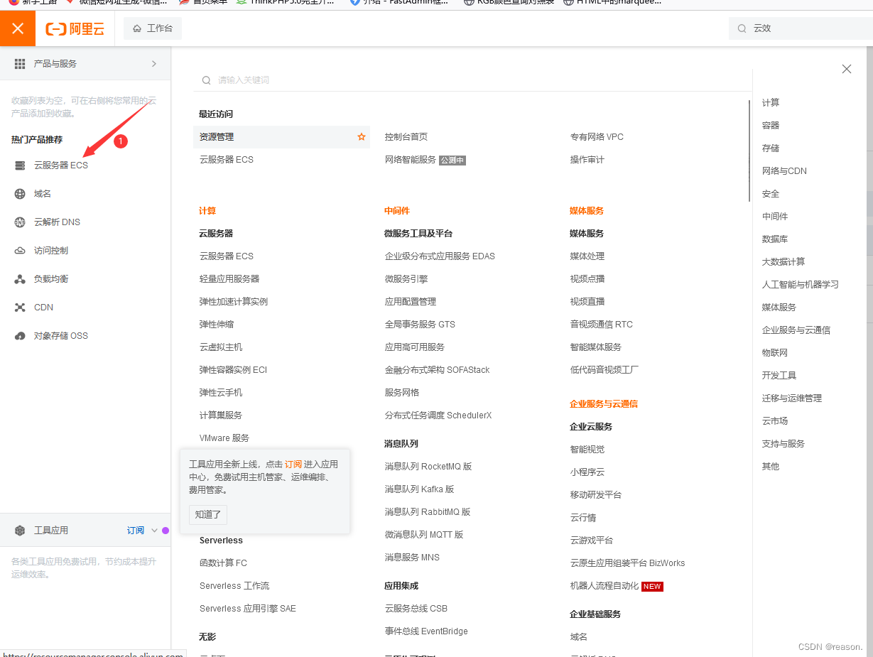Open 音视频通信 RTC product
The width and height of the screenshot is (873, 657).
pos(601,325)
